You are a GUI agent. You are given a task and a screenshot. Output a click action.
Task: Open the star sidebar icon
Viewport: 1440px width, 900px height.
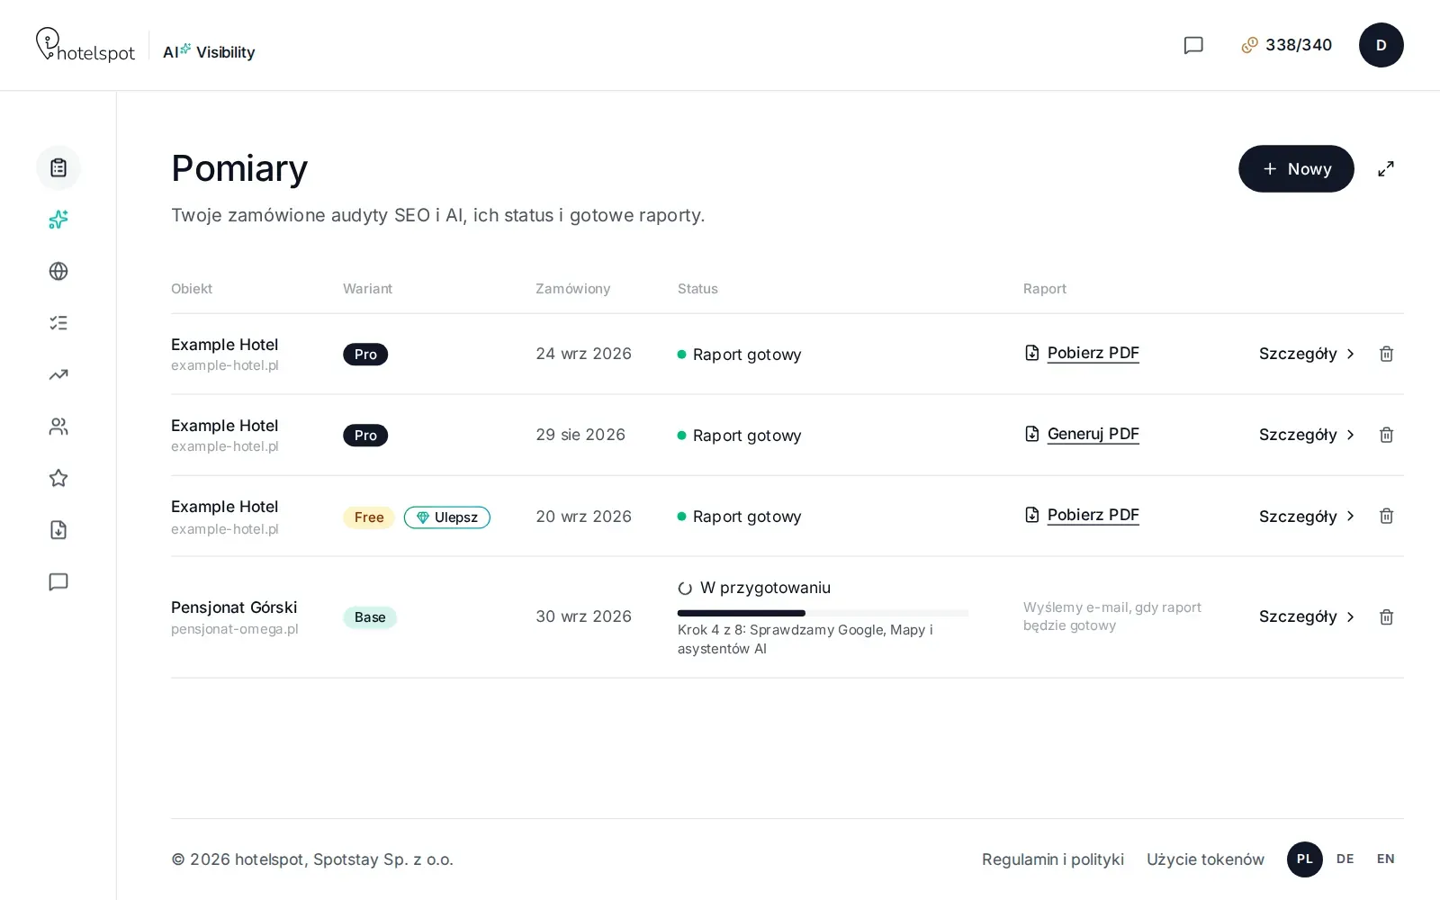click(x=58, y=478)
